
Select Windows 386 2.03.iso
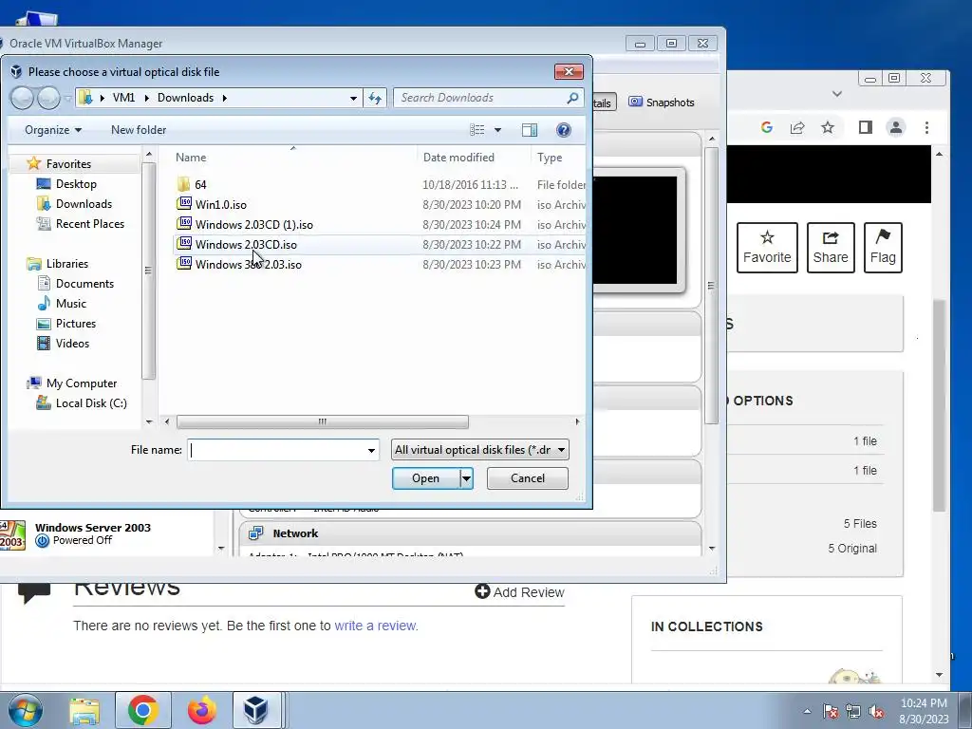(x=248, y=264)
